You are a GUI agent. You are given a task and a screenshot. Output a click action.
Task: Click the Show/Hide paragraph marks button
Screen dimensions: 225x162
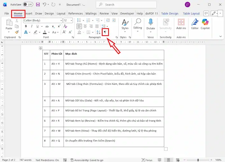105,32
